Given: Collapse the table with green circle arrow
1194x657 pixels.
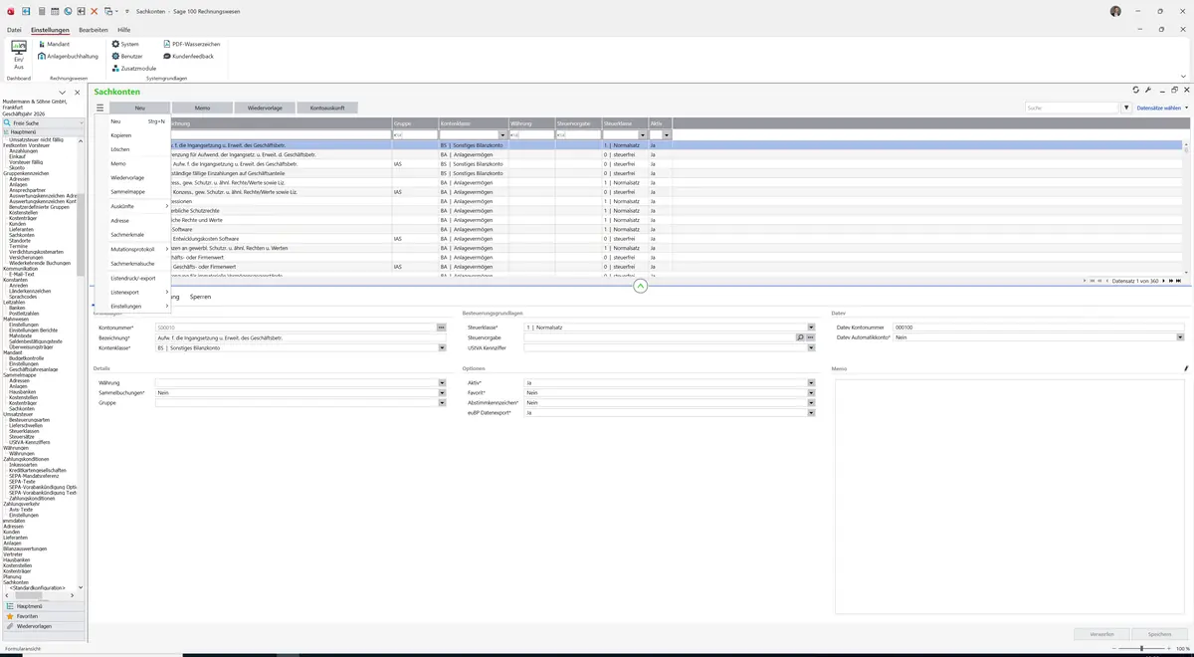Looking at the screenshot, I should pyautogui.click(x=640, y=286).
